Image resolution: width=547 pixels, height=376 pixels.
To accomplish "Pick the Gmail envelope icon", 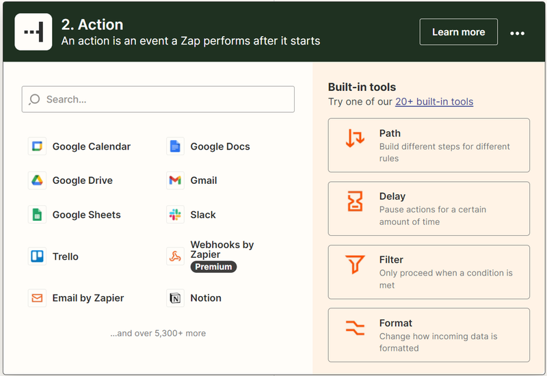I will [x=175, y=180].
